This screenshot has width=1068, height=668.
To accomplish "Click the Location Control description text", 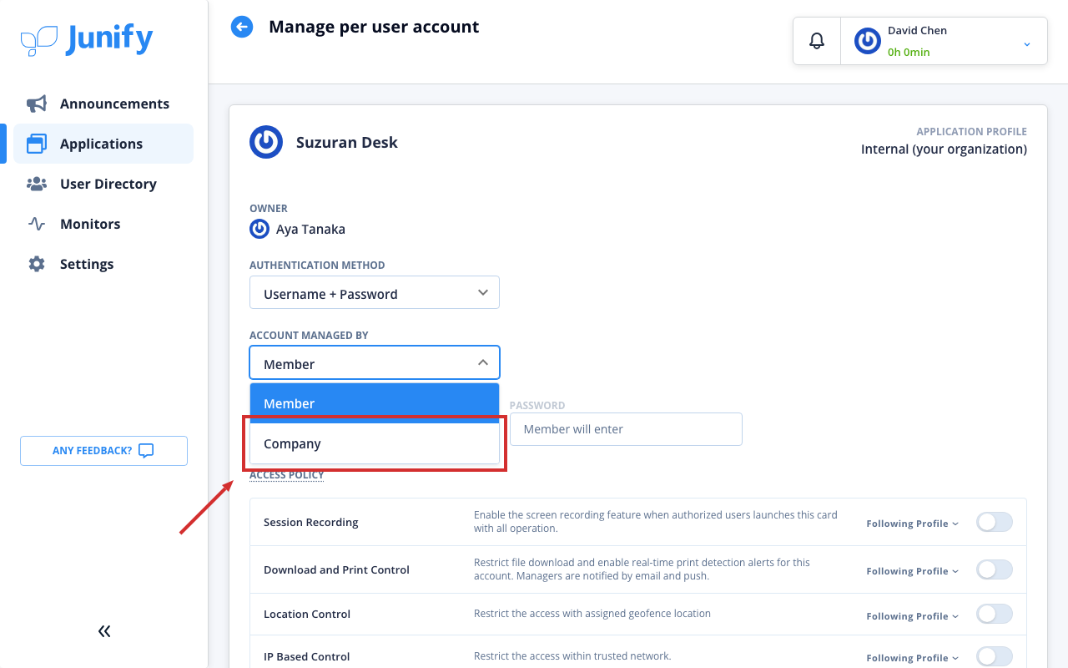I will tap(592, 614).
